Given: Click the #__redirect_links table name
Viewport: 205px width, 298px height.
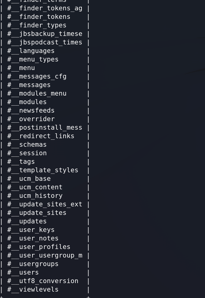Looking at the screenshot, I should 41,136.
